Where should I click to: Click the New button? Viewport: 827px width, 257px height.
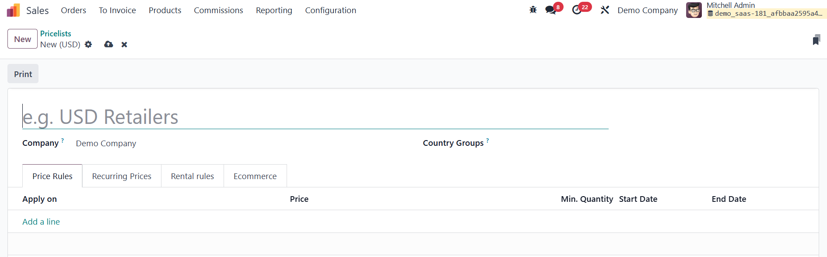pyautogui.click(x=22, y=39)
